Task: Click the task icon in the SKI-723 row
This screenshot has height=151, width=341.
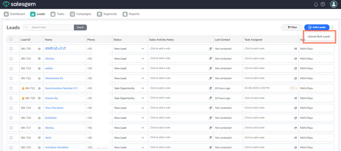Action: click(295, 69)
